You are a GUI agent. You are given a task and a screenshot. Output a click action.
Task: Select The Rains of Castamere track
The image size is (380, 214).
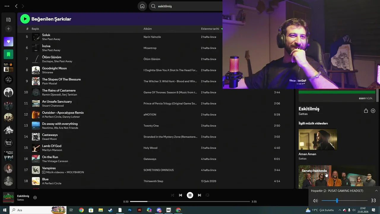59,90
